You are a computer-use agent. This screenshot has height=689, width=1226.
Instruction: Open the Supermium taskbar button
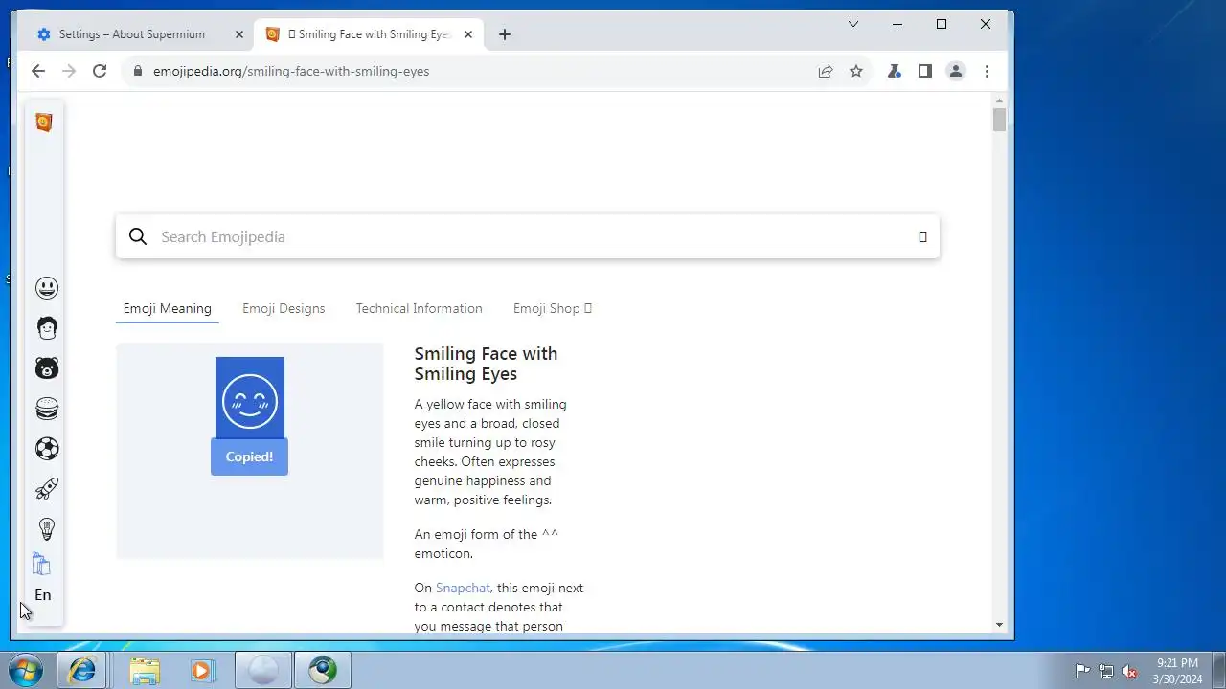[323, 670]
